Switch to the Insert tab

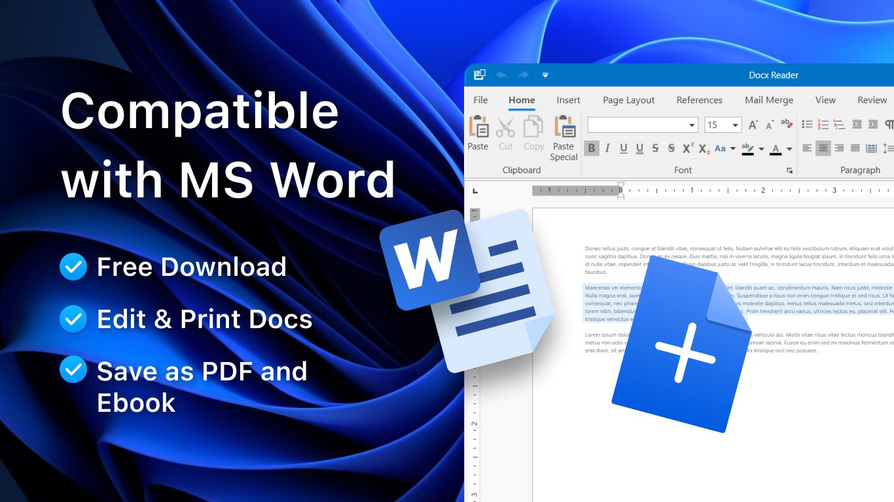pos(568,100)
